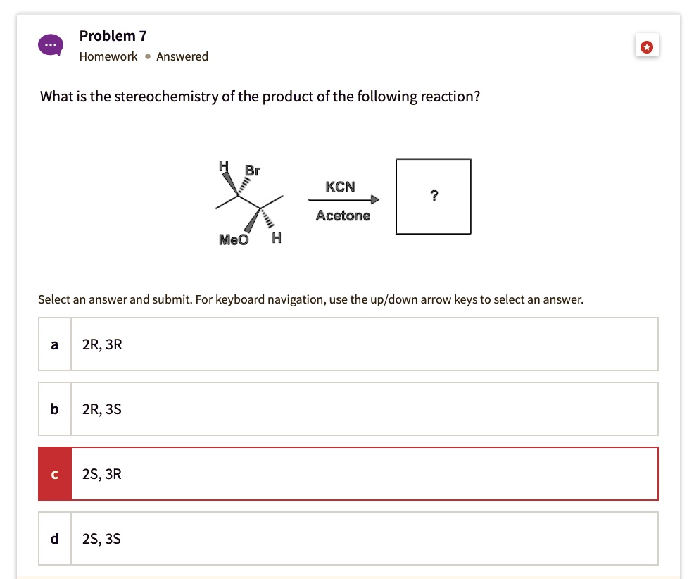Click the Problem 7 heading

pyautogui.click(x=113, y=35)
